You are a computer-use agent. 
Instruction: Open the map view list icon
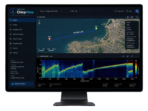coord(132,17)
